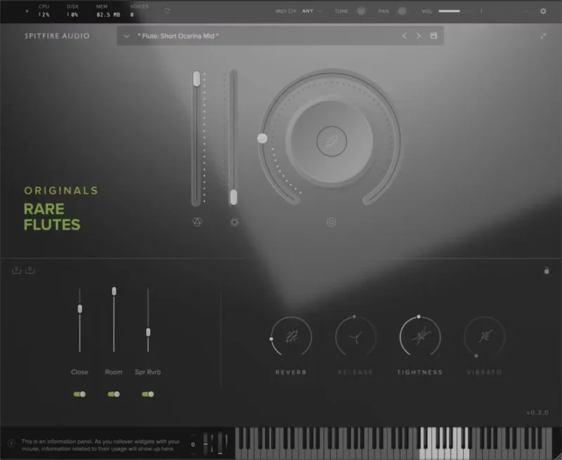The height and width of the screenshot is (460, 562).
Task: Click the info icon in bottom panel
Action: 11,443
